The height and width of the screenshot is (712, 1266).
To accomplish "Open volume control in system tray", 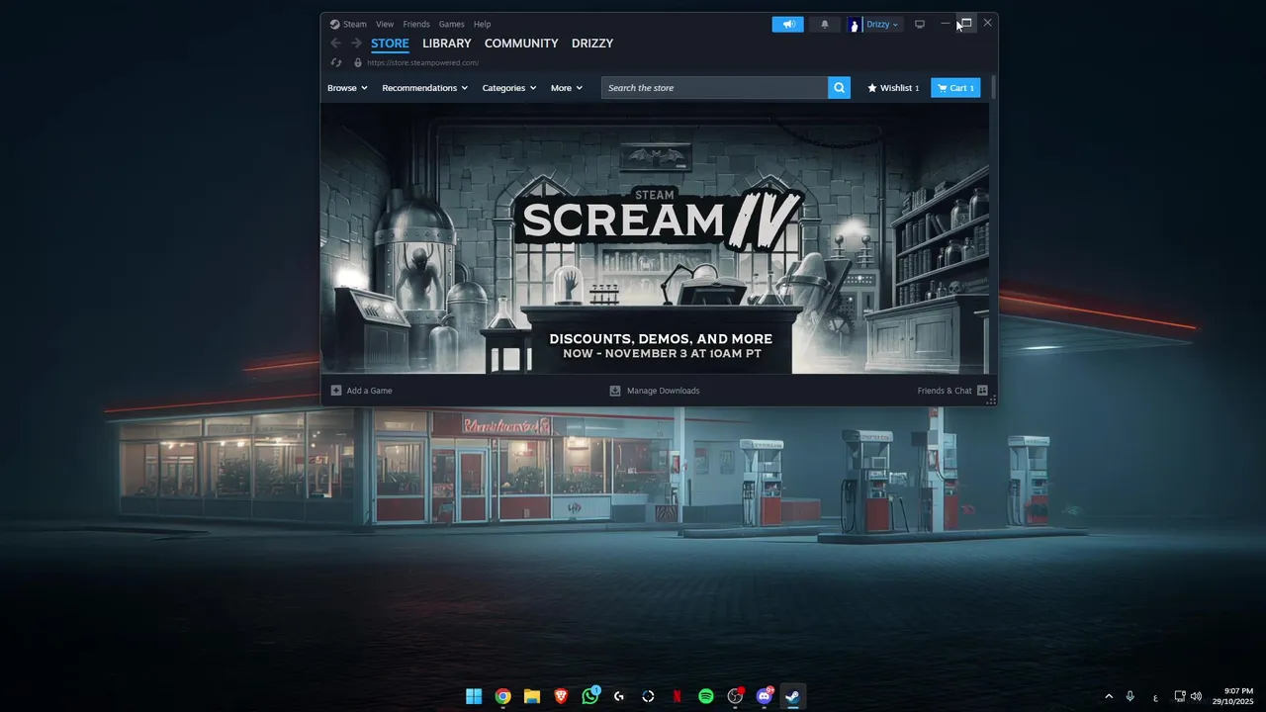I will [x=1197, y=696].
